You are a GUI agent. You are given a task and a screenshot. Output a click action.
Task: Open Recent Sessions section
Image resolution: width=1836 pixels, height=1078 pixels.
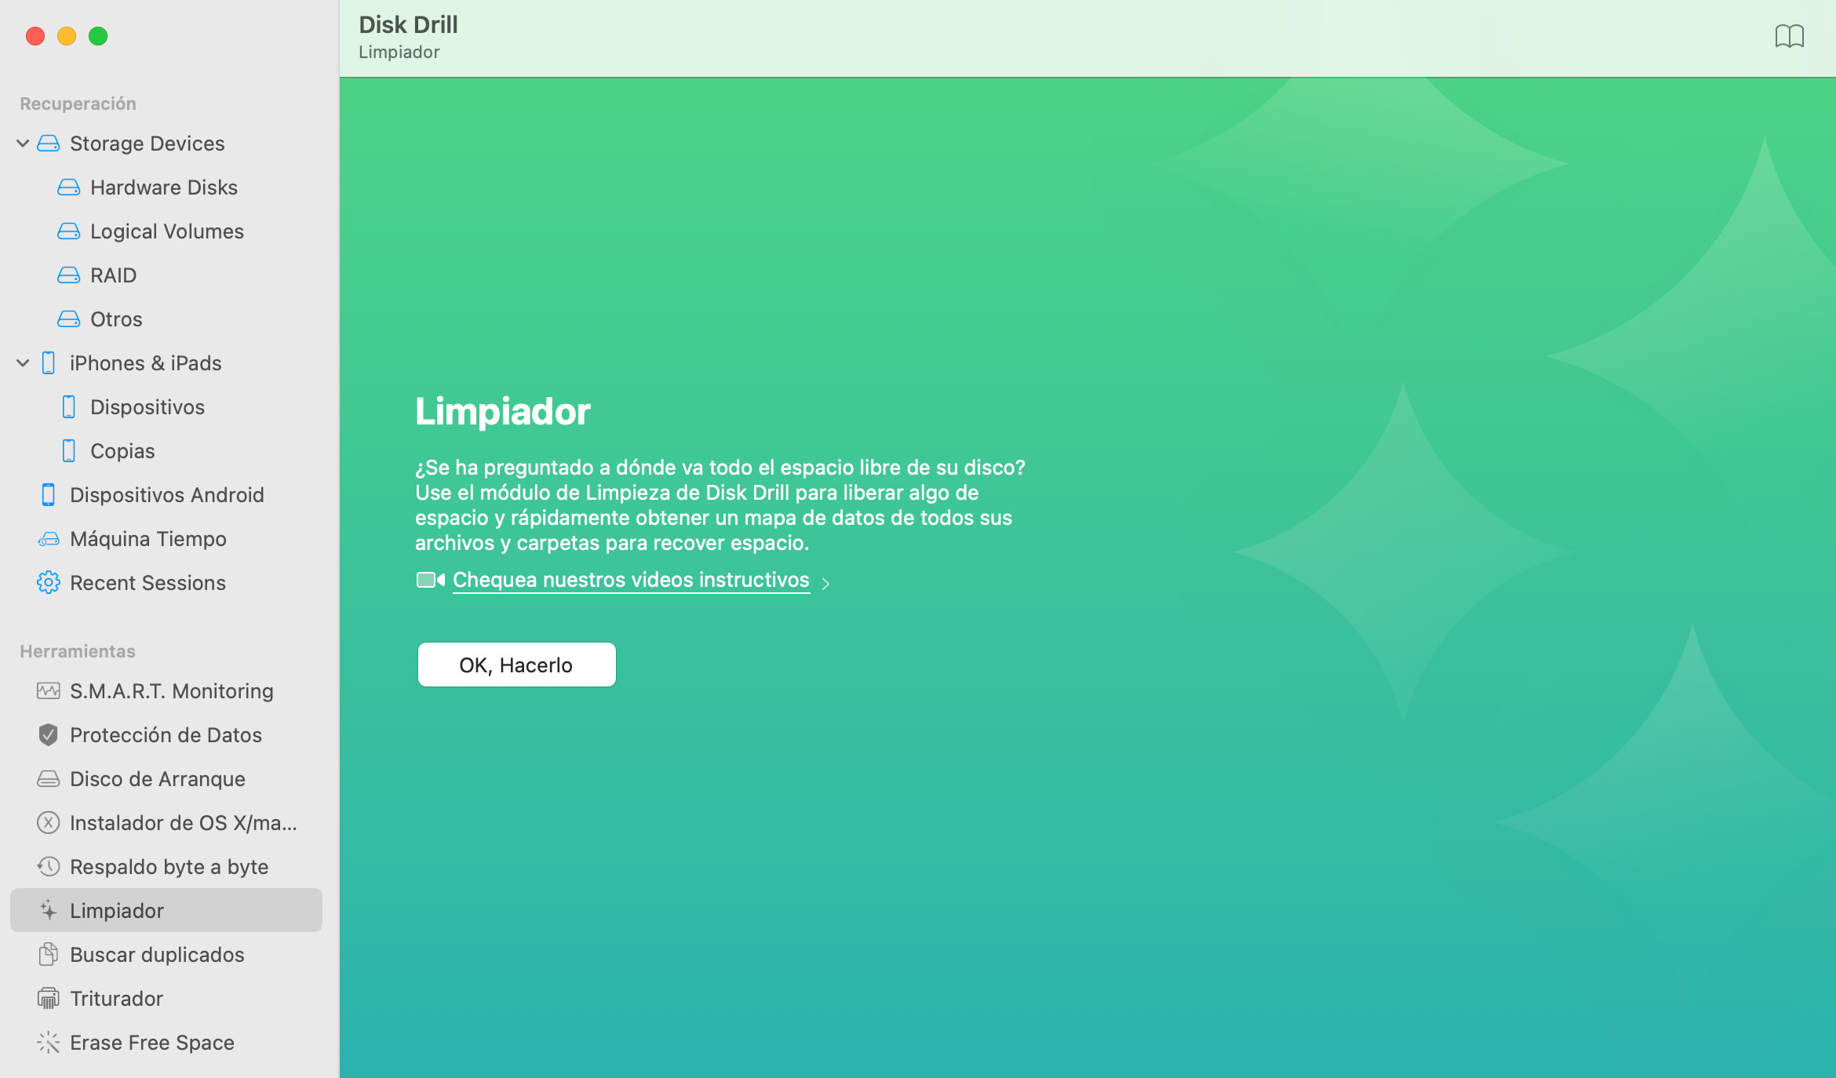[x=148, y=581]
